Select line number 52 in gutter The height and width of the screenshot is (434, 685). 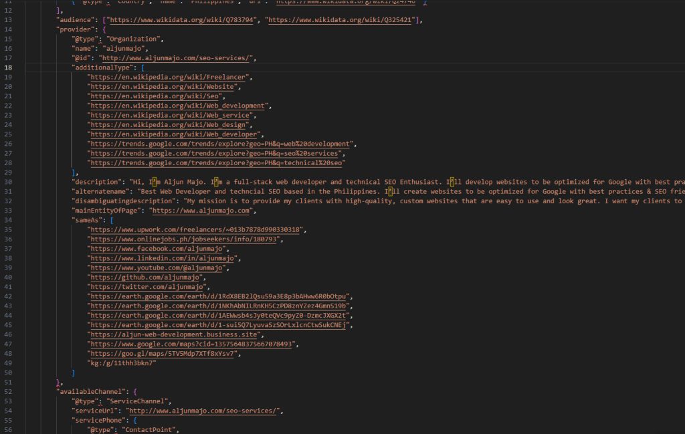[x=8, y=392]
